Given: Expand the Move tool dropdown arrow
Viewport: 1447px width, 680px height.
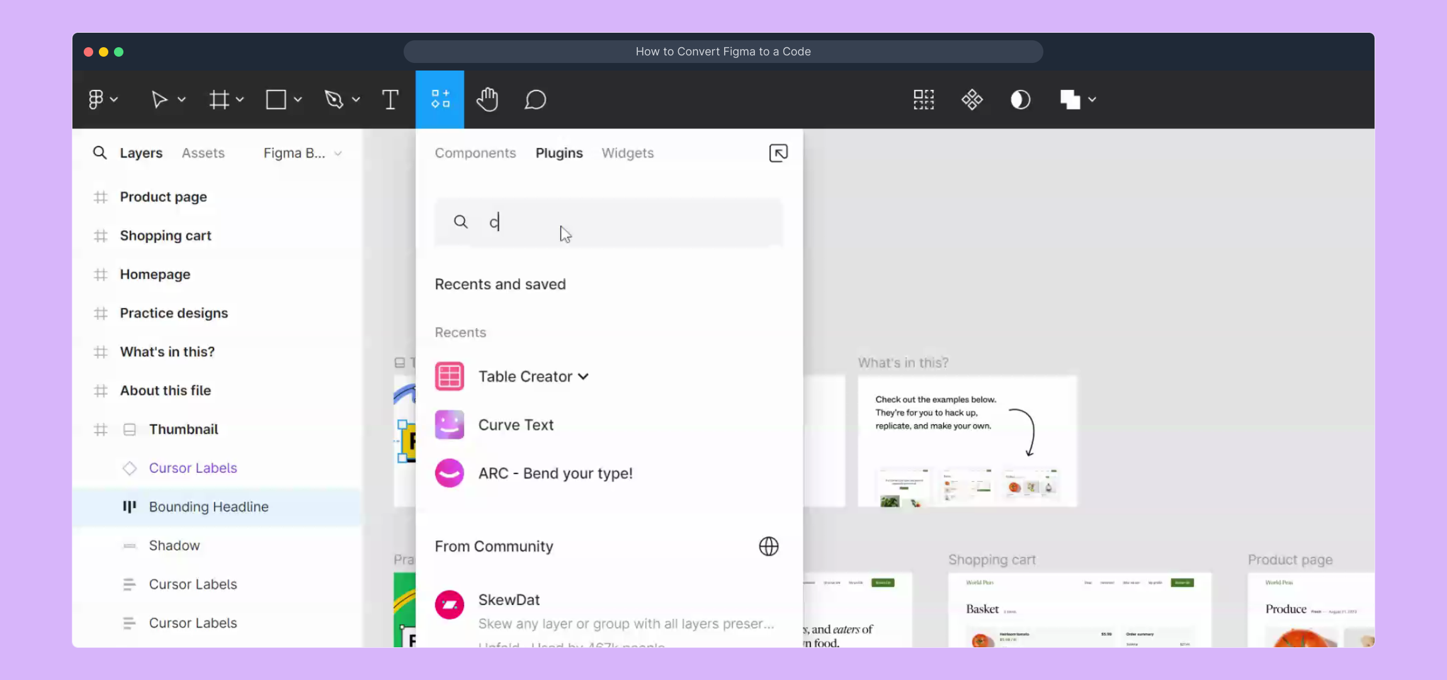Looking at the screenshot, I should (181, 99).
